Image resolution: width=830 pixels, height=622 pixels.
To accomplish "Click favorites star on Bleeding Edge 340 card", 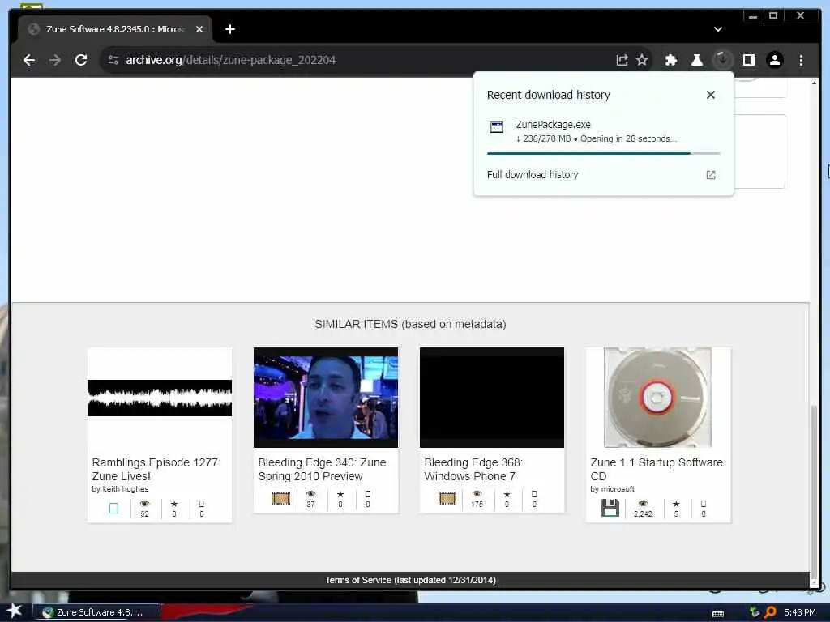I will [340, 494].
